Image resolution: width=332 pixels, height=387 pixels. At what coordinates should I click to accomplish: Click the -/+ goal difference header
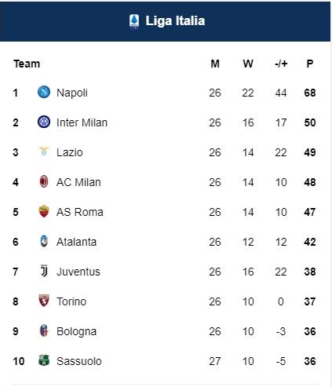pos(281,64)
